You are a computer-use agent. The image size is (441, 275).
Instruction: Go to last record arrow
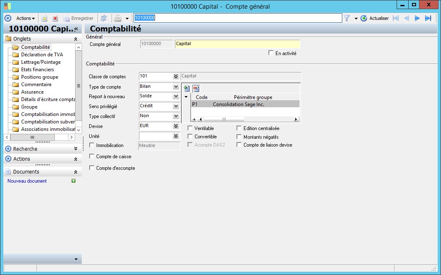click(428, 18)
